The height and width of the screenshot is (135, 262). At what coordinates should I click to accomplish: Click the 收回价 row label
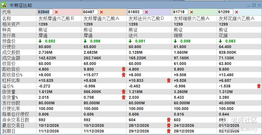pos(9,64)
